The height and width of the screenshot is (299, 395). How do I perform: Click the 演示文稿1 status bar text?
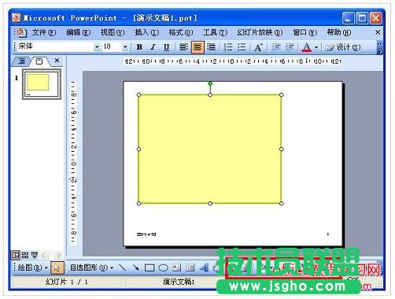pos(179,282)
